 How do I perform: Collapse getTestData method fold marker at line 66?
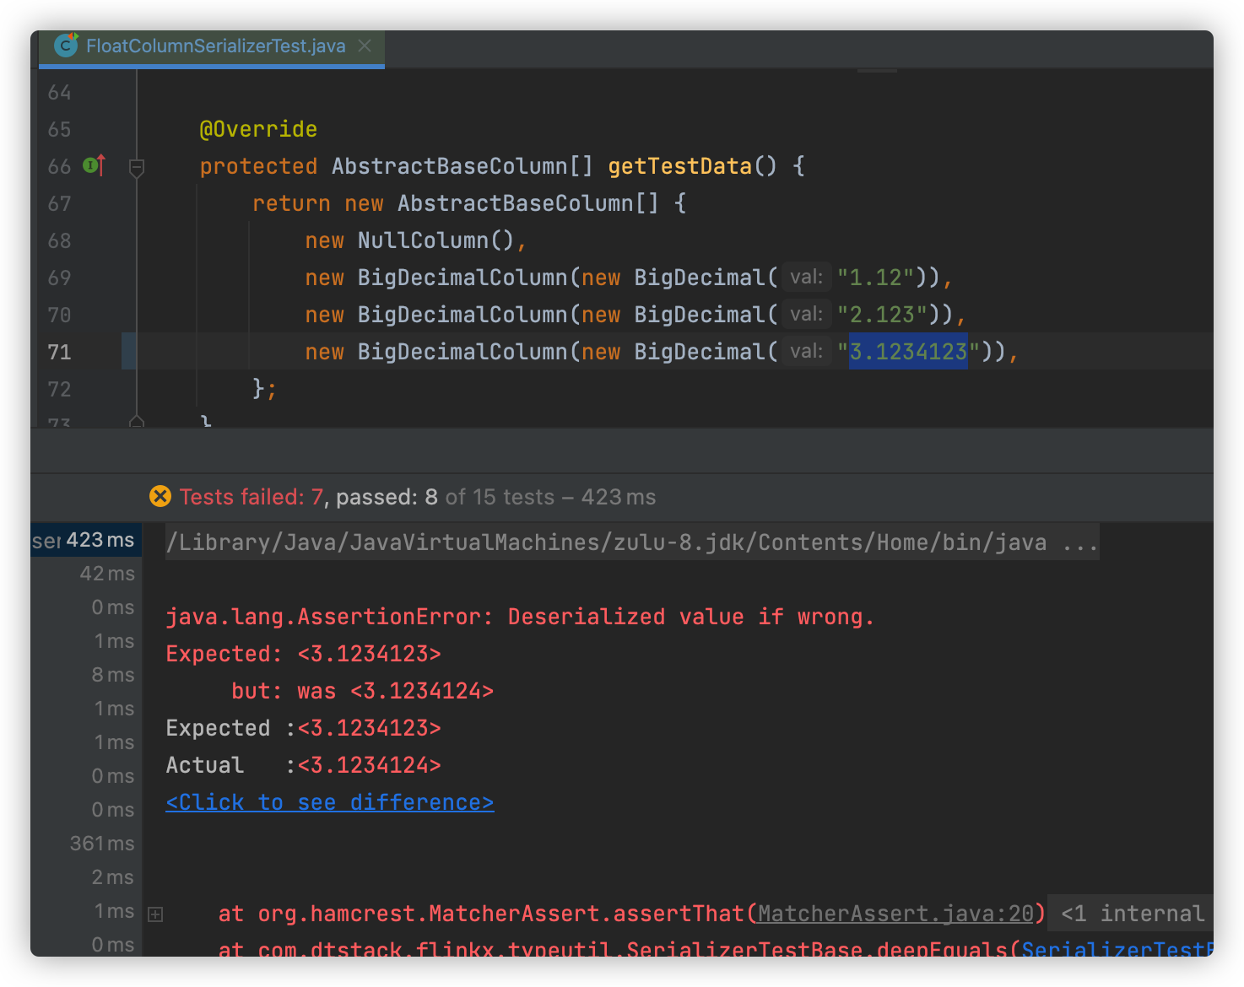137,168
